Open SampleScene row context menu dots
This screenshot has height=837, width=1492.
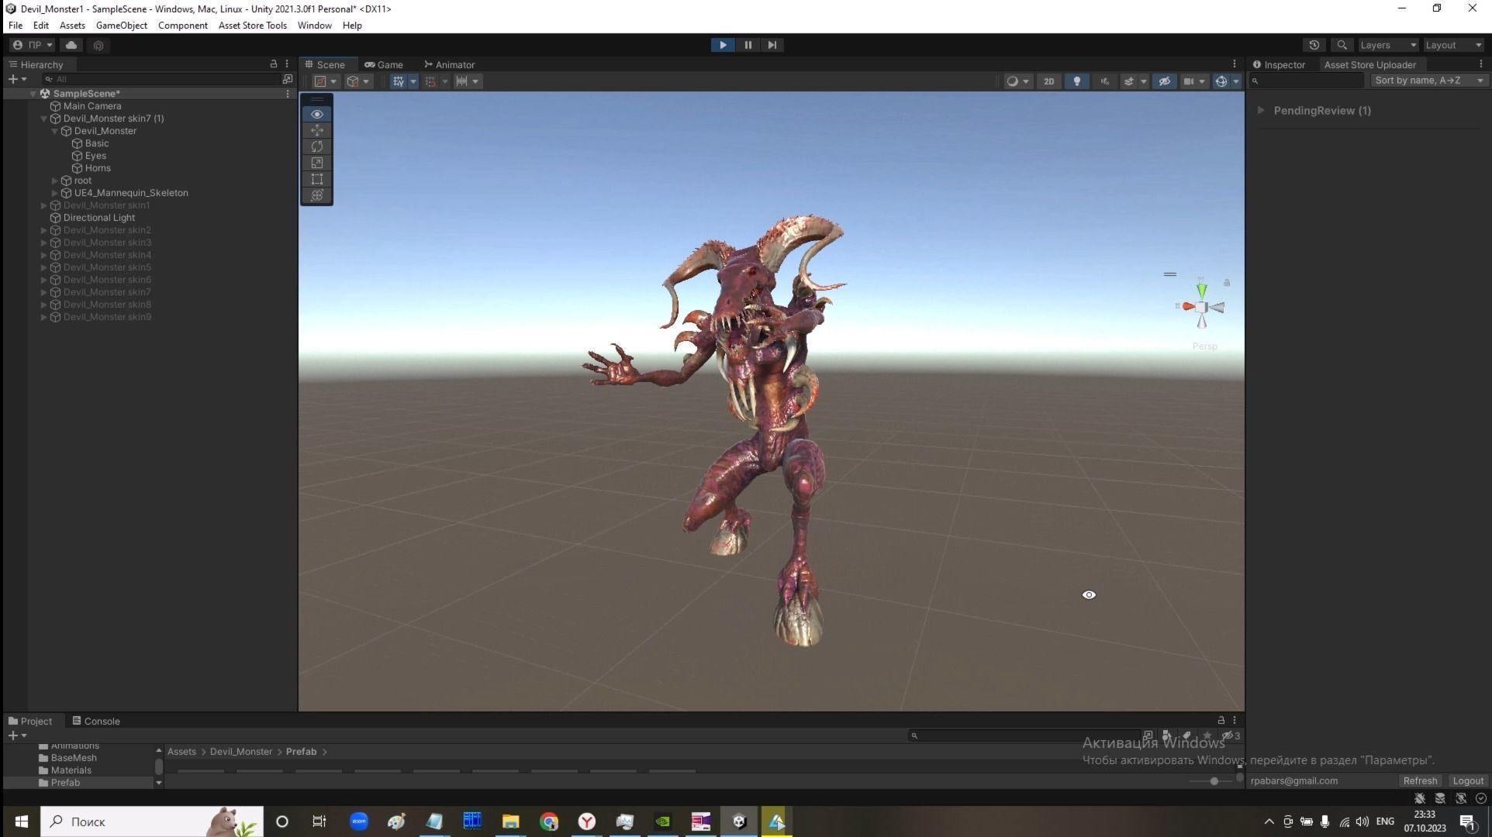pyautogui.click(x=288, y=94)
